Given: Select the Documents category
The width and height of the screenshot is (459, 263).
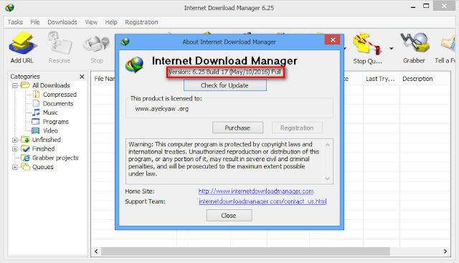Looking at the screenshot, I should (x=58, y=104).
